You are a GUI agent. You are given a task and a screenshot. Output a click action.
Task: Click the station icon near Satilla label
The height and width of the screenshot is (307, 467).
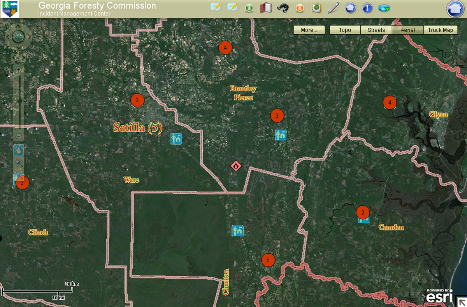pyautogui.click(x=176, y=139)
